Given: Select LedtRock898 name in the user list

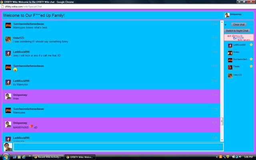Looking at the screenshot, I should (x=239, y=45).
